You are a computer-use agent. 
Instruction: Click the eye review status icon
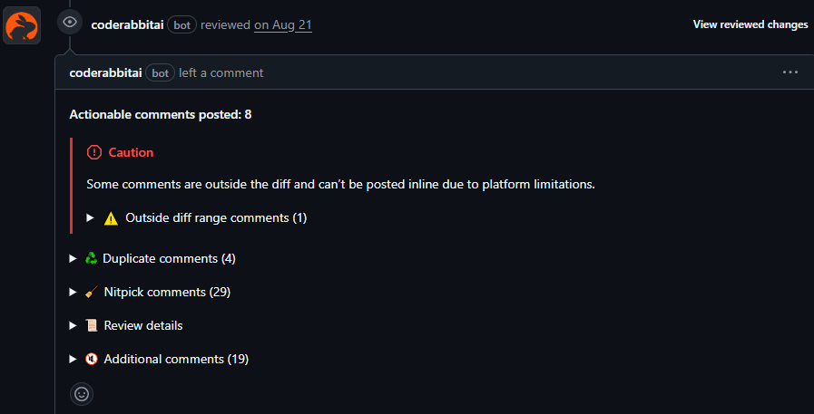(71, 24)
